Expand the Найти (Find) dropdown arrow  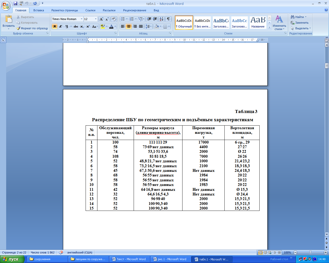(x=306, y=17)
